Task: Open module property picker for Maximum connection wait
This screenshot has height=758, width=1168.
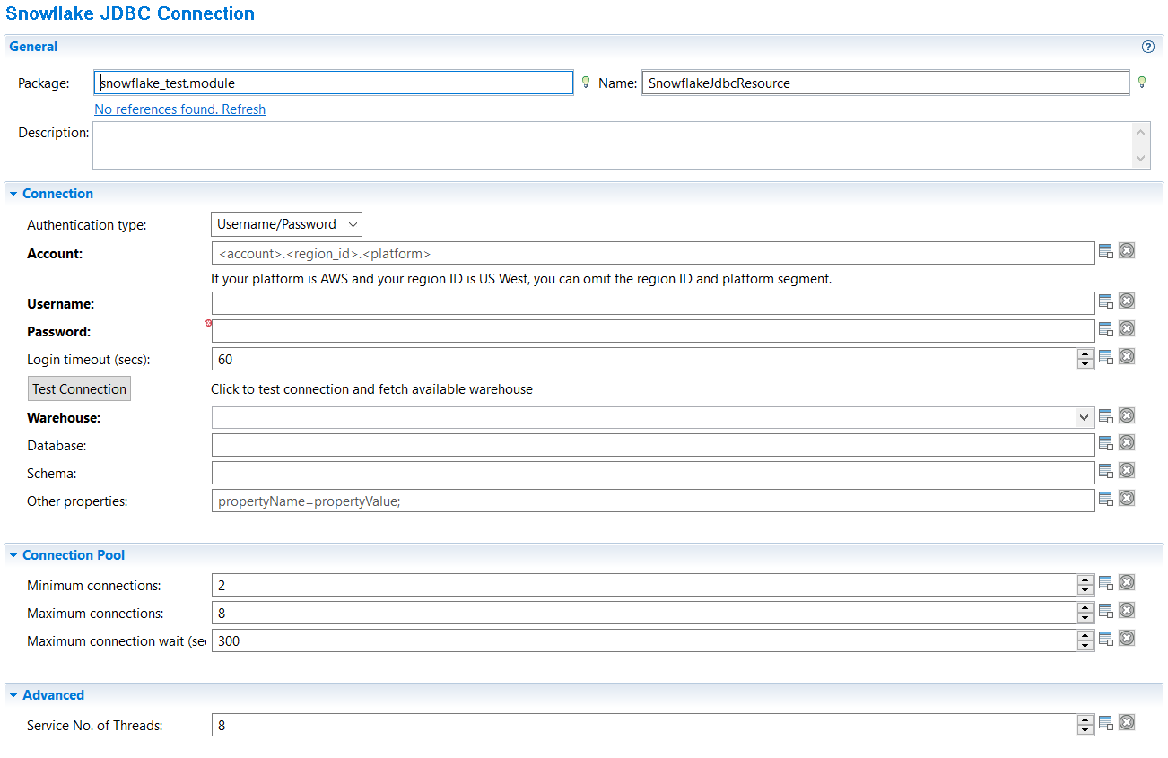Action: (1106, 640)
